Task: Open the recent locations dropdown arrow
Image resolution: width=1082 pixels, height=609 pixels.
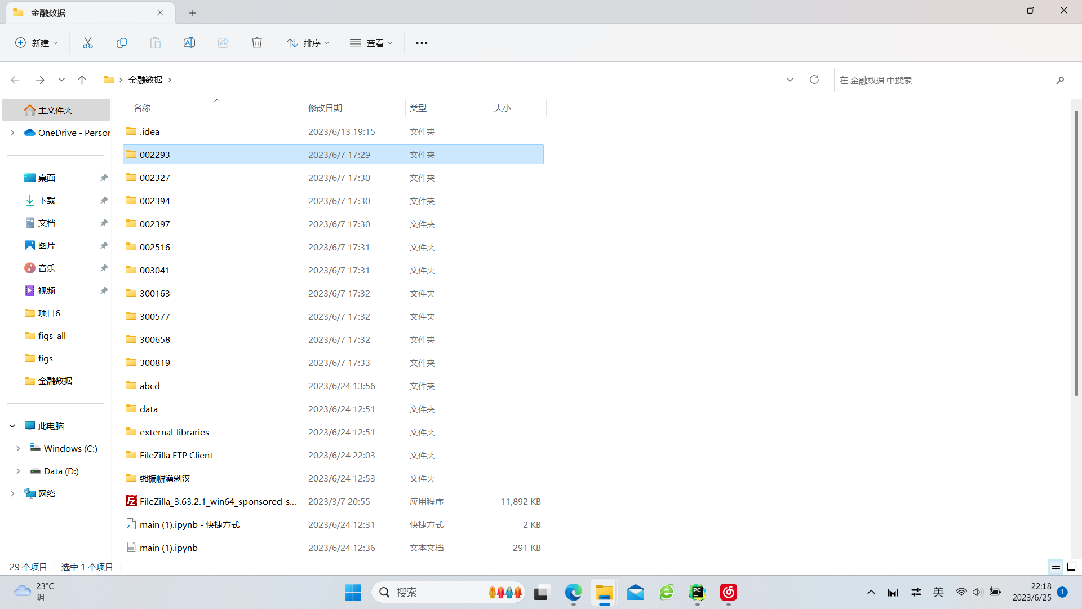Action: [x=61, y=80]
